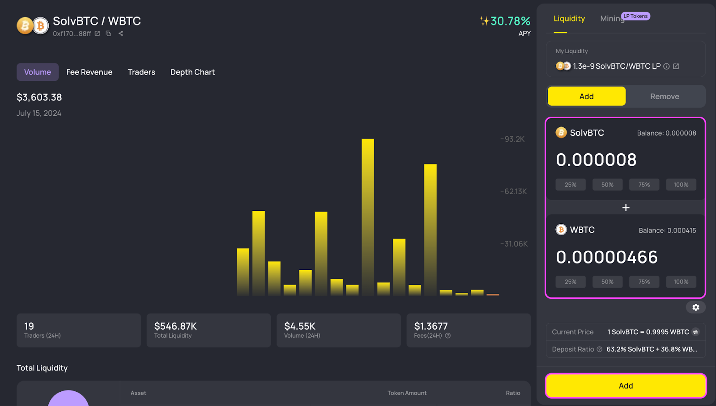Click the yellow Add button at bottom
The width and height of the screenshot is (716, 406).
point(626,386)
